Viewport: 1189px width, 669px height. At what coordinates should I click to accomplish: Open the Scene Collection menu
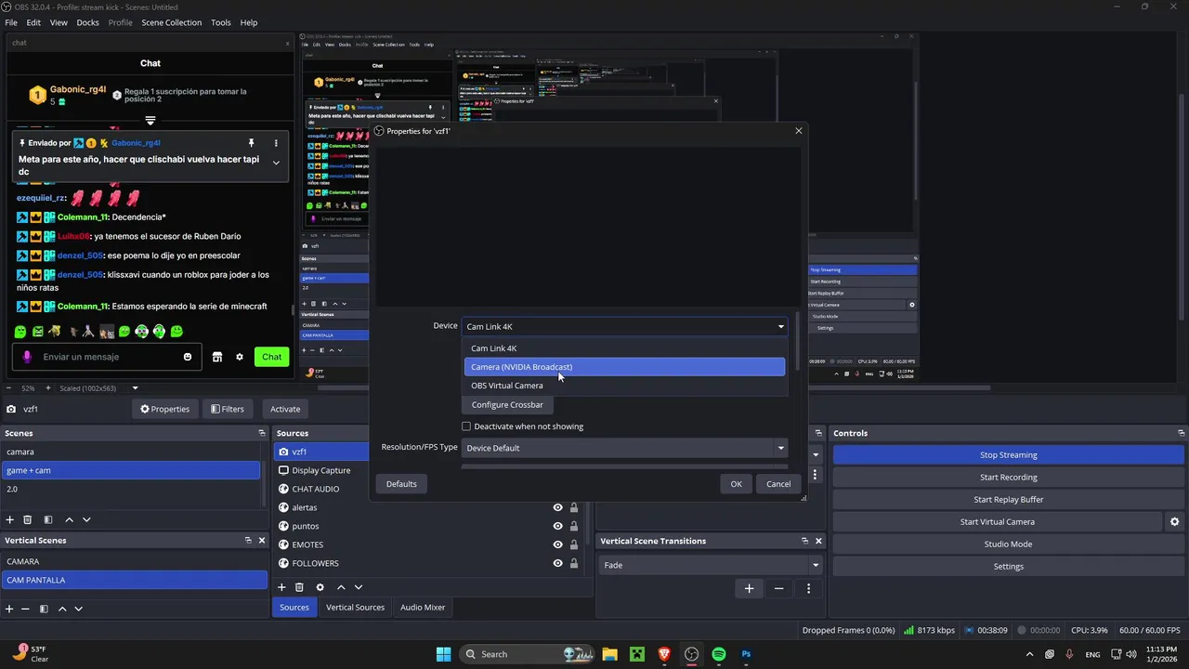tap(171, 22)
